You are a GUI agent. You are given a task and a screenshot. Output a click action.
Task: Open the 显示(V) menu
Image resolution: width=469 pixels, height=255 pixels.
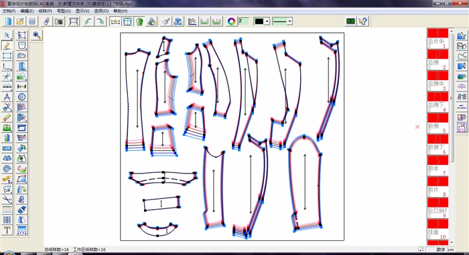82,11
